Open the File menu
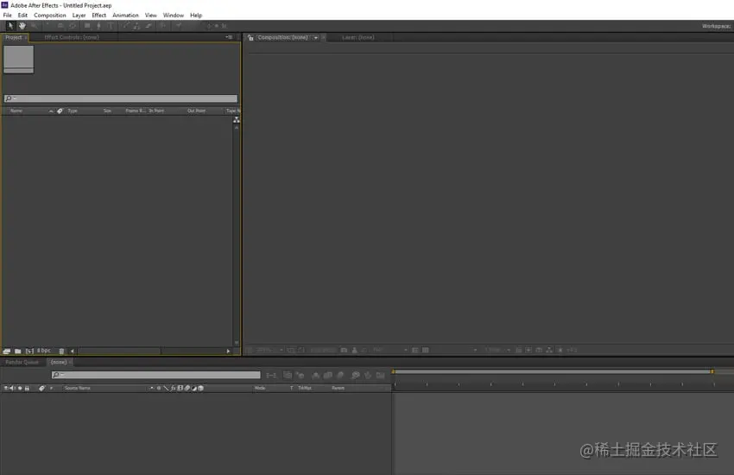 pos(8,15)
